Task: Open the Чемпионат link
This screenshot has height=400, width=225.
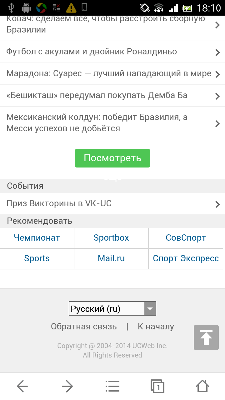Action: tap(37, 238)
